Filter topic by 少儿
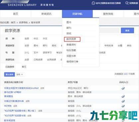Screen dimensions: 139x122 click(27, 53)
